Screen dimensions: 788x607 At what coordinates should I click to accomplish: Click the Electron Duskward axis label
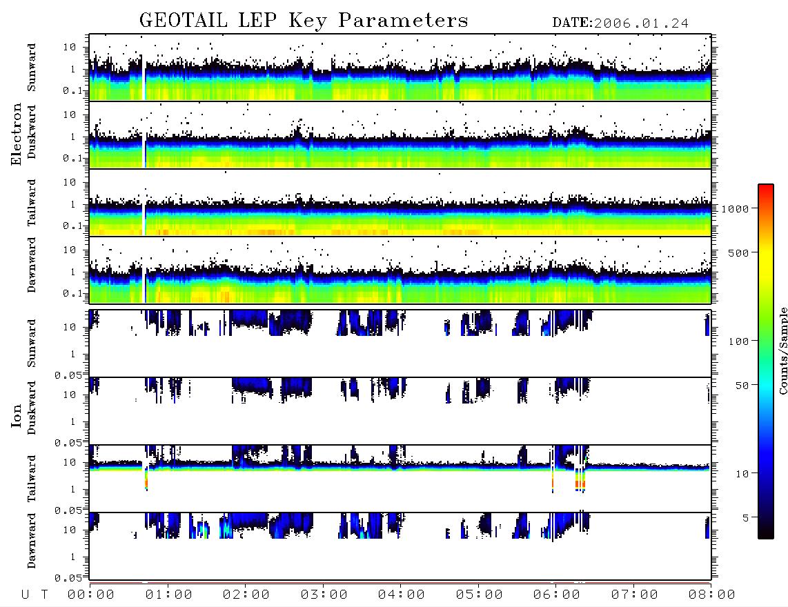point(31,132)
